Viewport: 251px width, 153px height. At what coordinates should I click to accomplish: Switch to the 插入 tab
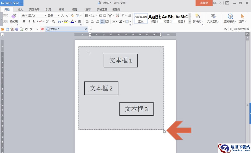pos(20,10)
